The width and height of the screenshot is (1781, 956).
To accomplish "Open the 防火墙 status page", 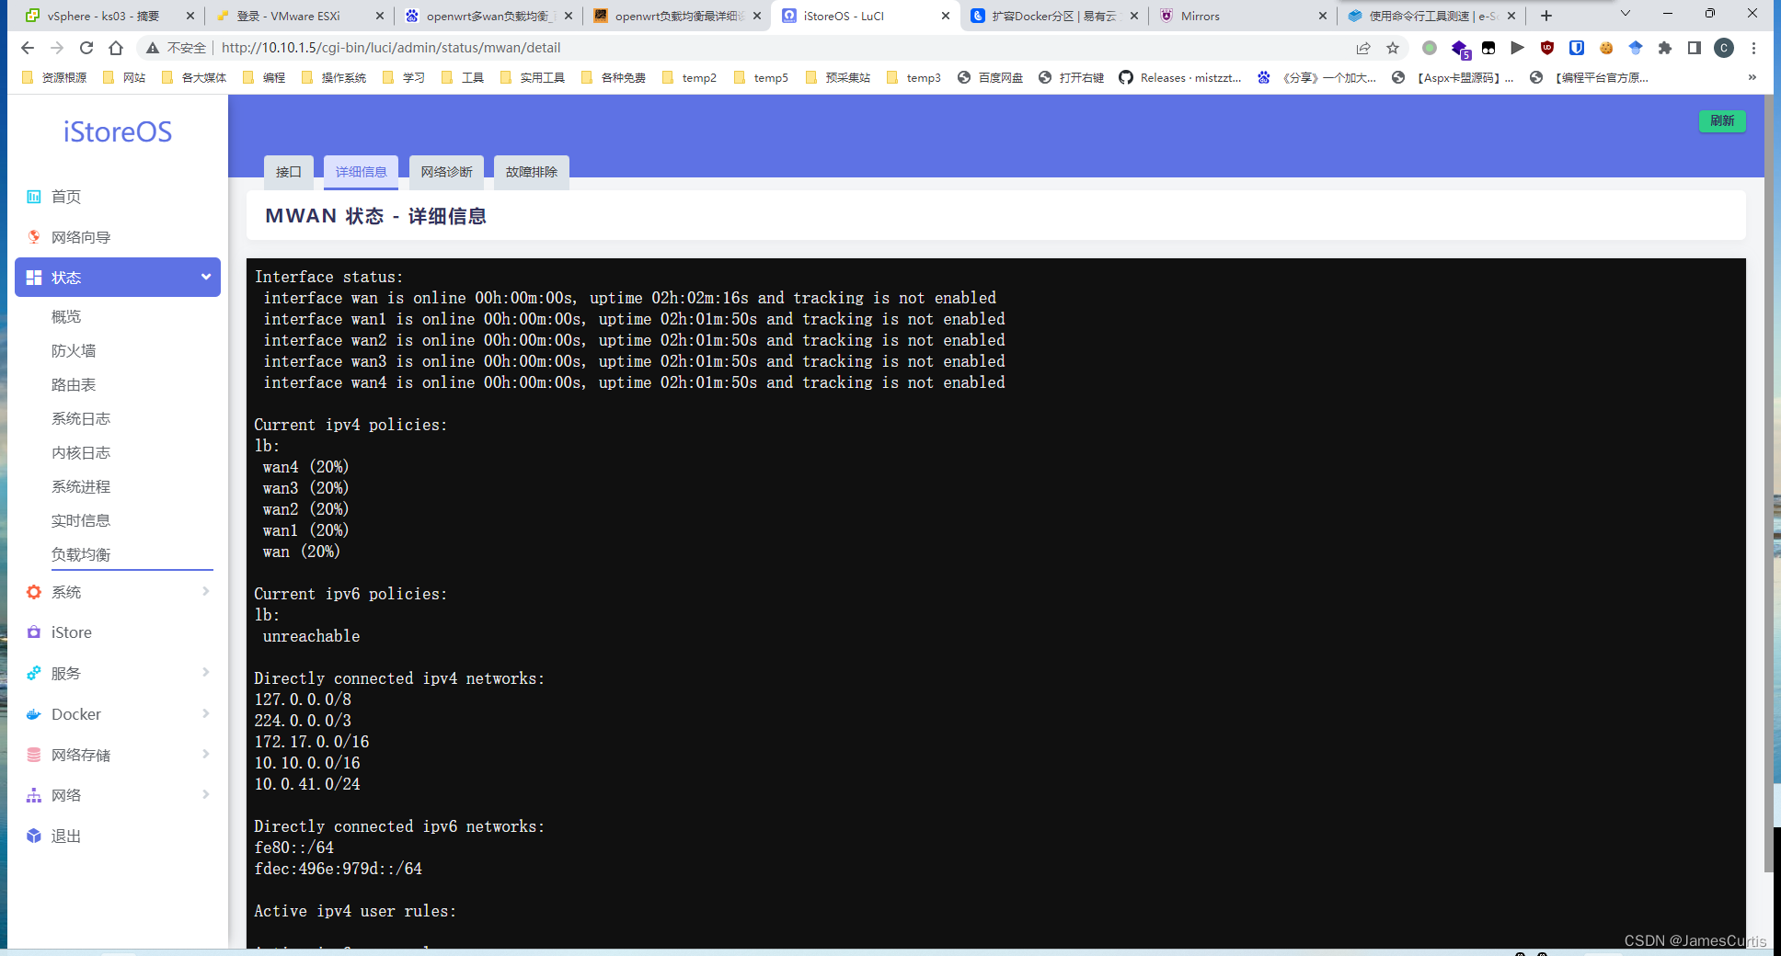I will click(x=74, y=350).
